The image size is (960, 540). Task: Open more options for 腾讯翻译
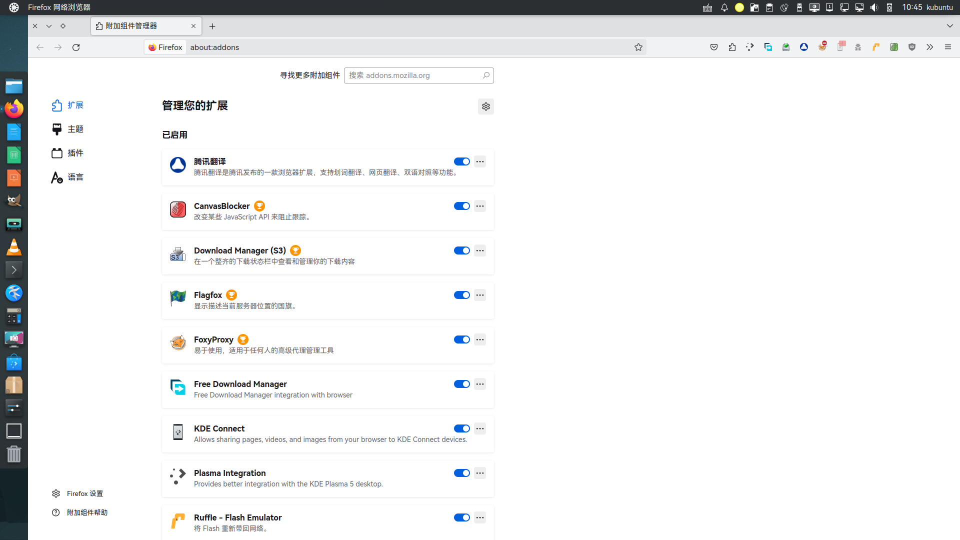click(480, 161)
